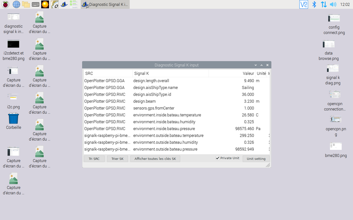The image size is (353, 220).
Task: Sort by the SRC column header
Action: coord(108,74)
